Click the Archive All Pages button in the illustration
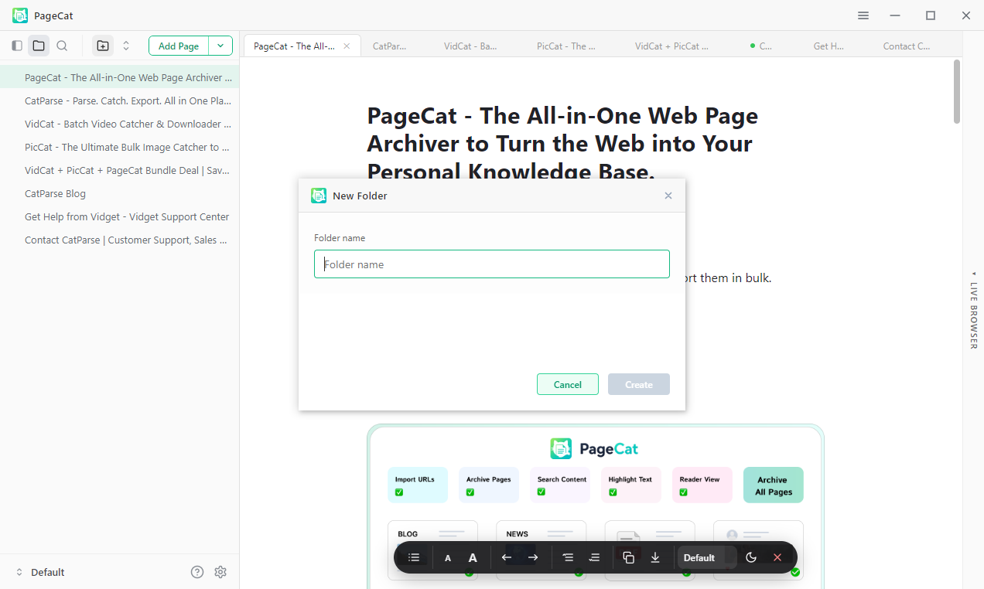Screen dimensions: 984x589 point(774,485)
